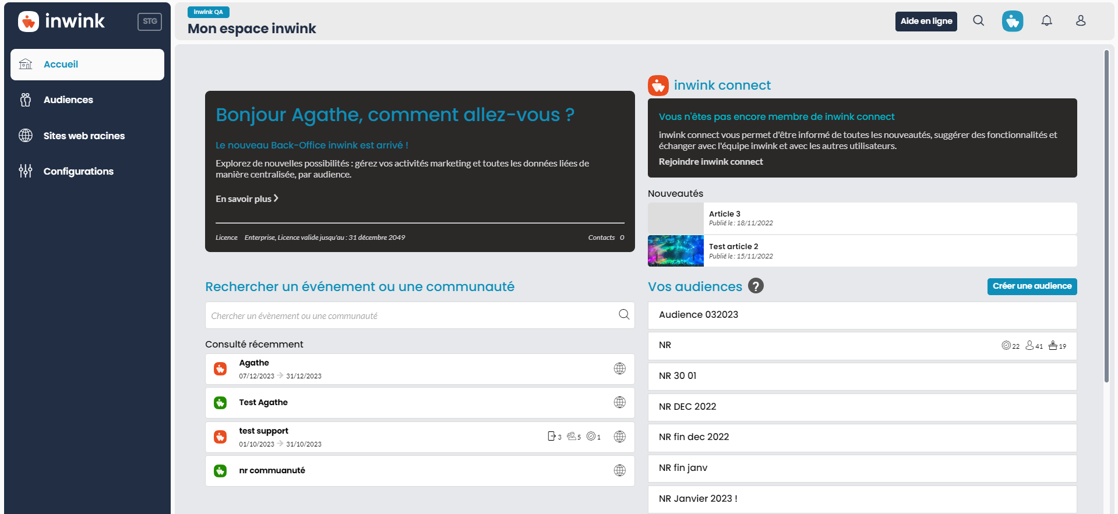
Task: Click the Aide en ligne button
Action: tap(926, 21)
